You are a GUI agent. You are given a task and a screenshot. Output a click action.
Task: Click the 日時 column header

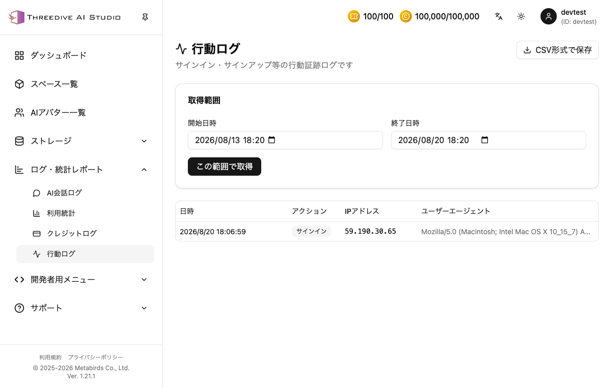187,211
